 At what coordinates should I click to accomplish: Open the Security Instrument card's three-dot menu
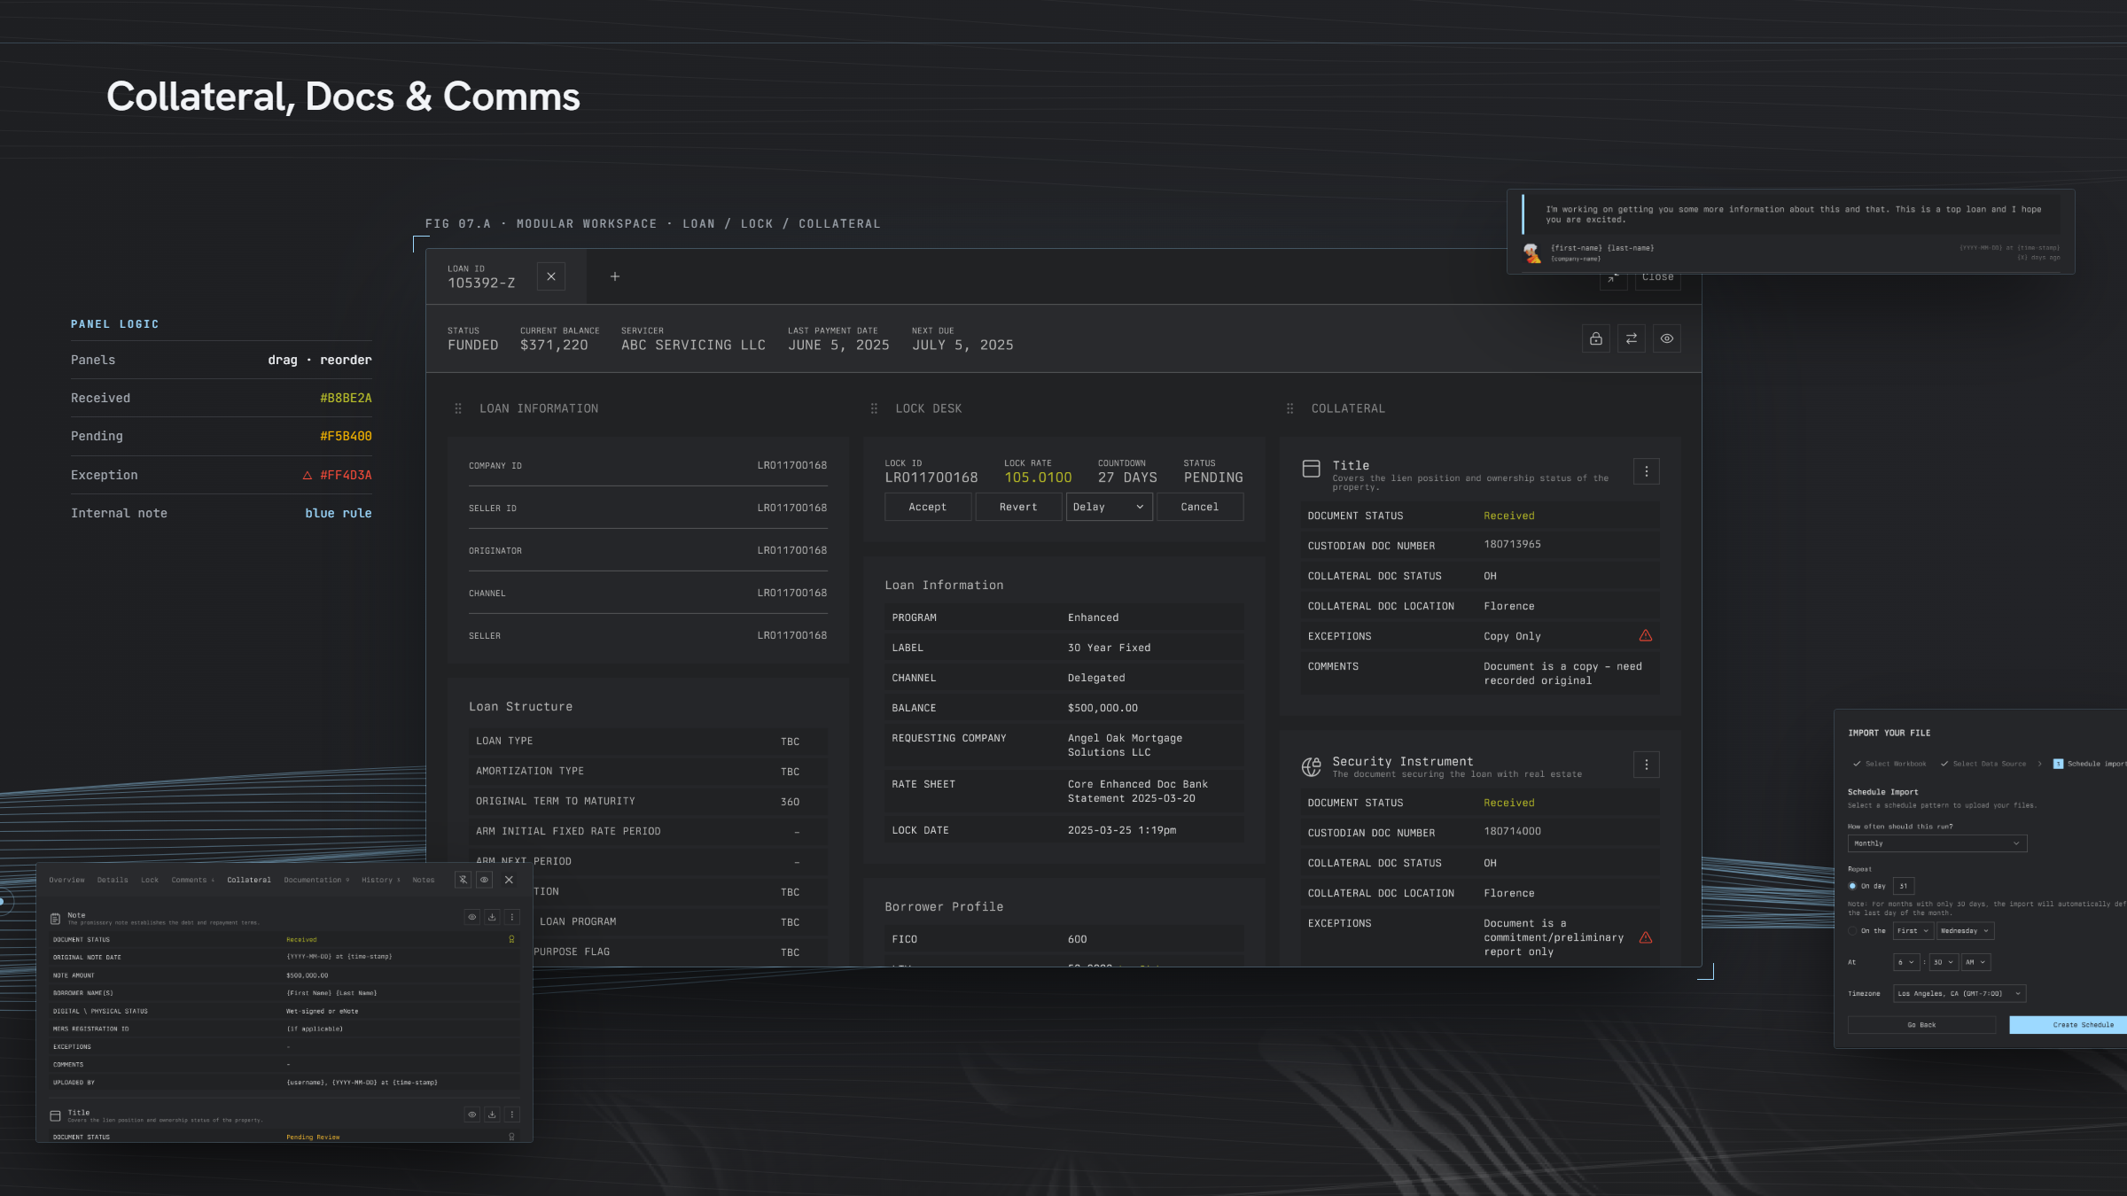[x=1647, y=765]
